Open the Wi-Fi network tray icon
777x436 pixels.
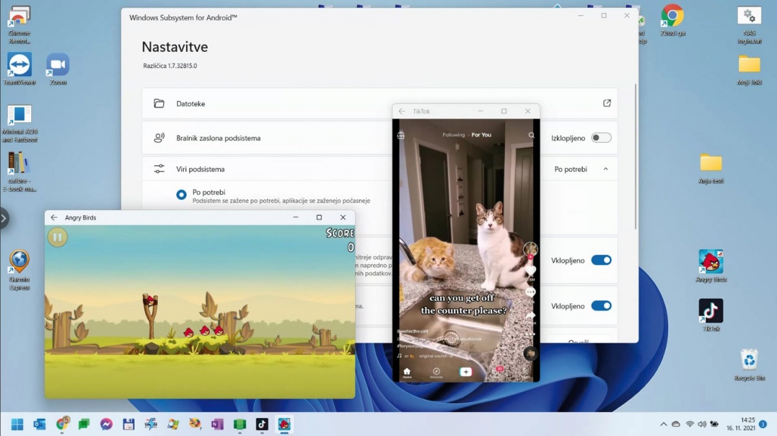click(690, 424)
